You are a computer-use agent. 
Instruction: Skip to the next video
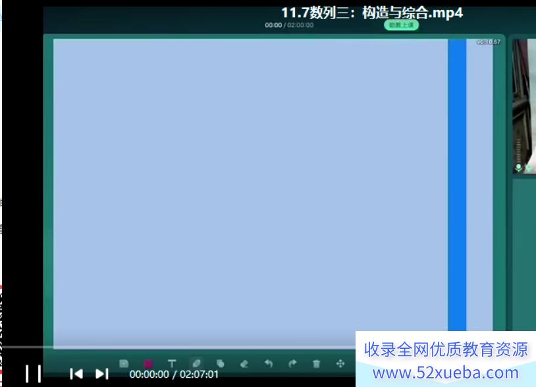(102, 374)
